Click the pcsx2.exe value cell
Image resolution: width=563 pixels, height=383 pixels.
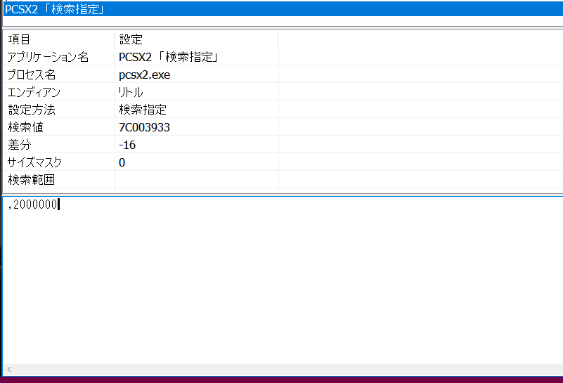[x=144, y=74]
